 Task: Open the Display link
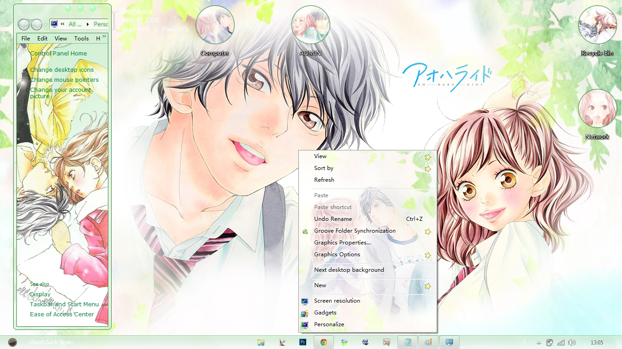[40, 294]
